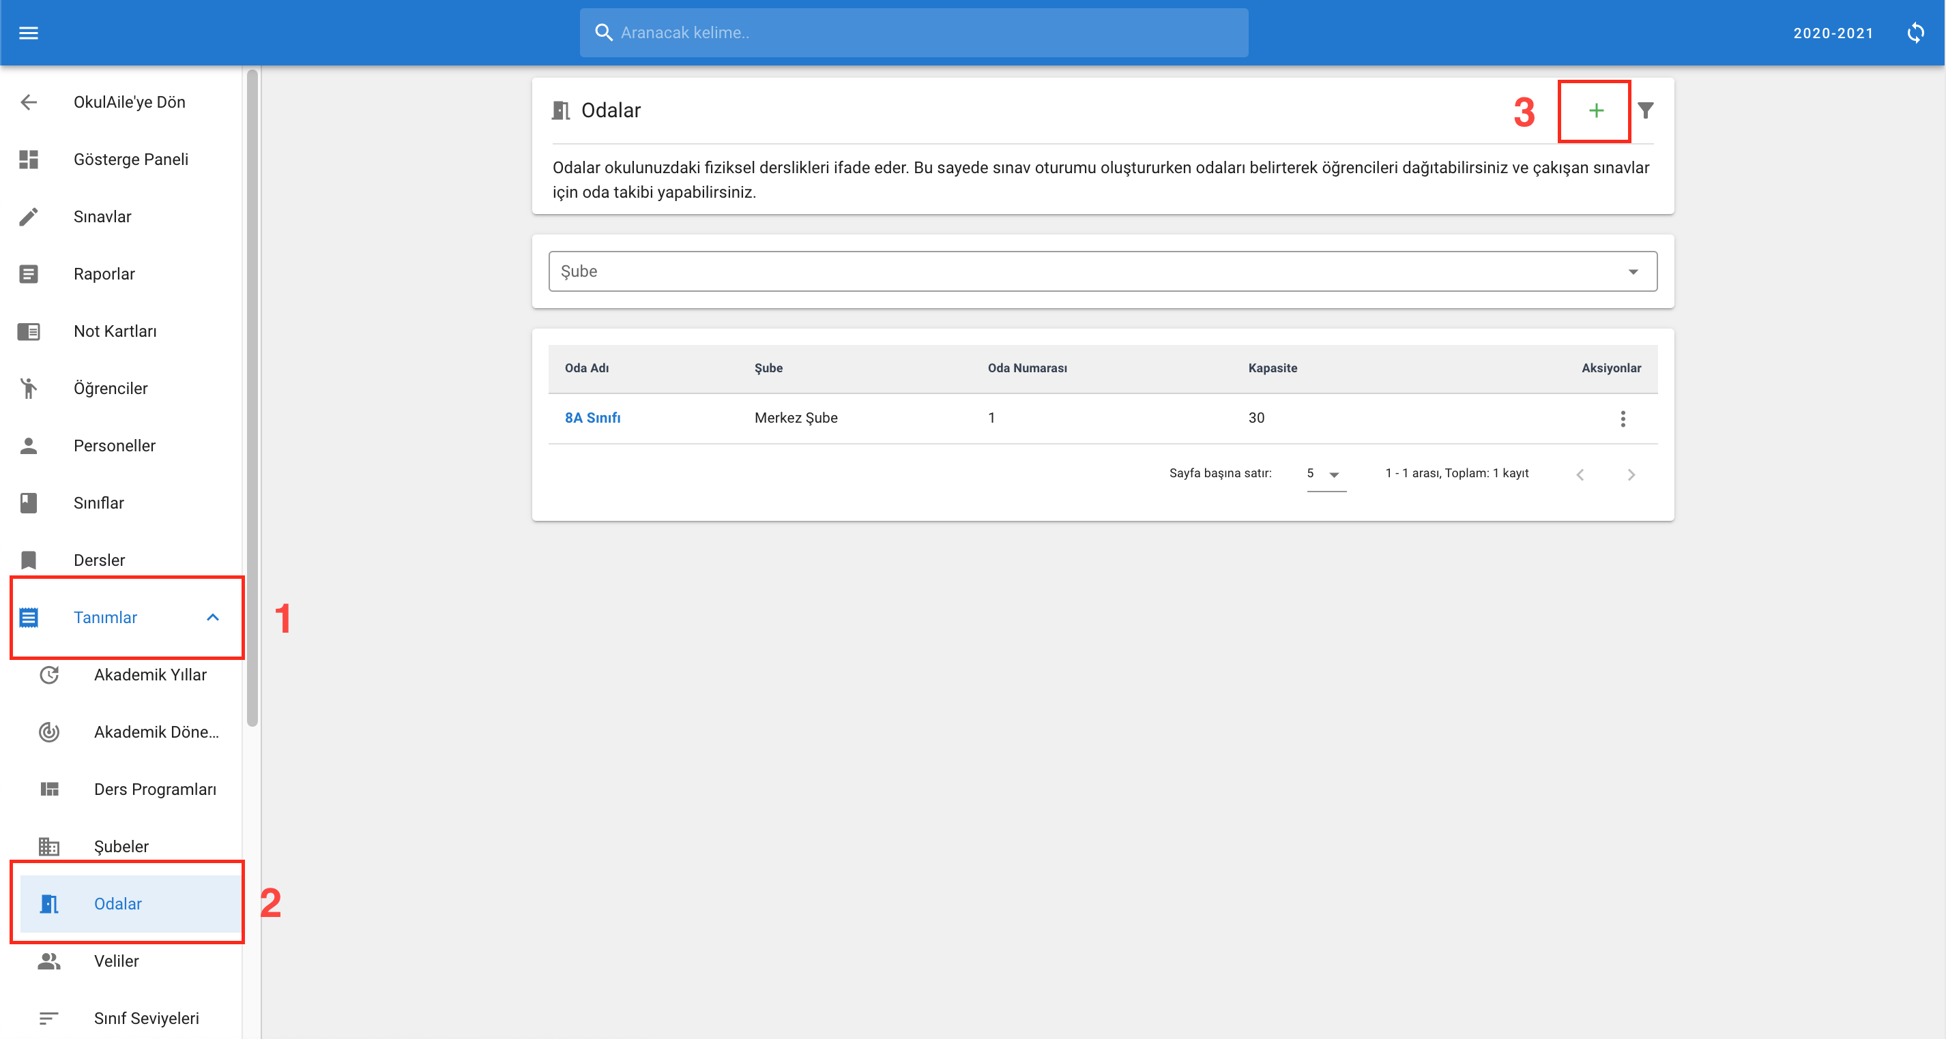Viewport: 1946px width, 1039px height.
Task: Click the Akademik Dönemler circular icon
Action: [49, 732]
